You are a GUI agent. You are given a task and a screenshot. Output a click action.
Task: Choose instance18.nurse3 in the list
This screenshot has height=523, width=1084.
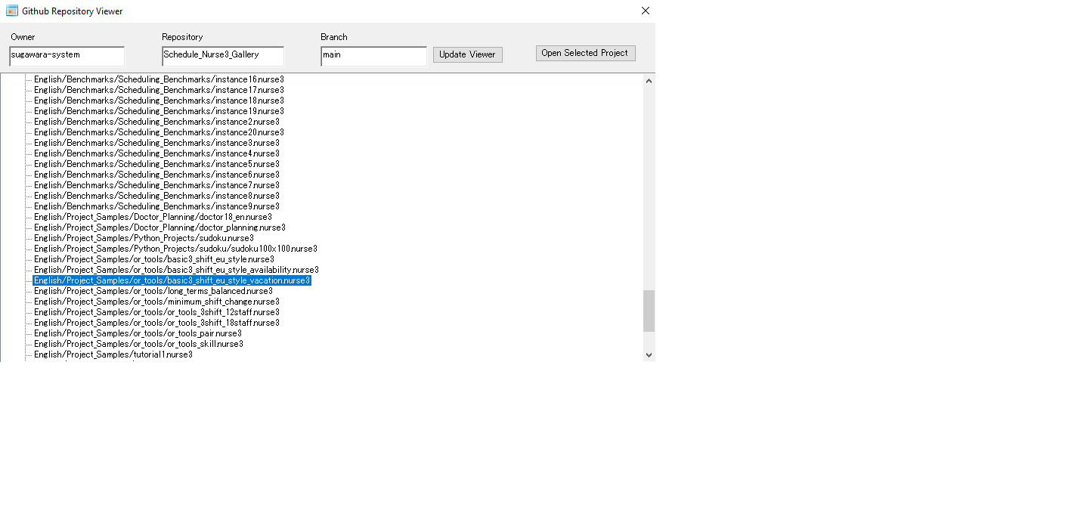coord(159,101)
